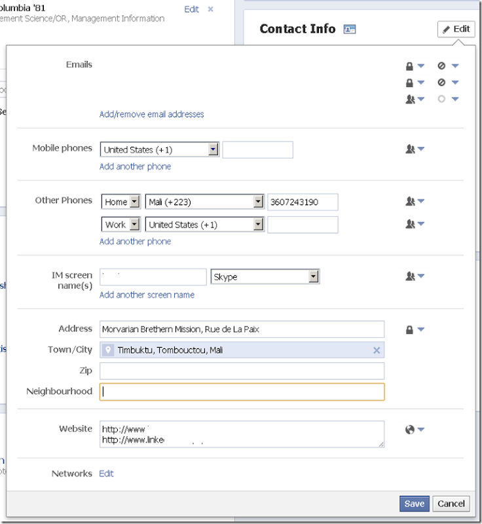Click the Cancel button
This screenshot has width=482, height=524.
coord(451,504)
